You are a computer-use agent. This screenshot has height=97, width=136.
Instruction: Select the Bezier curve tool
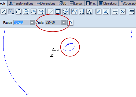(74, 11)
